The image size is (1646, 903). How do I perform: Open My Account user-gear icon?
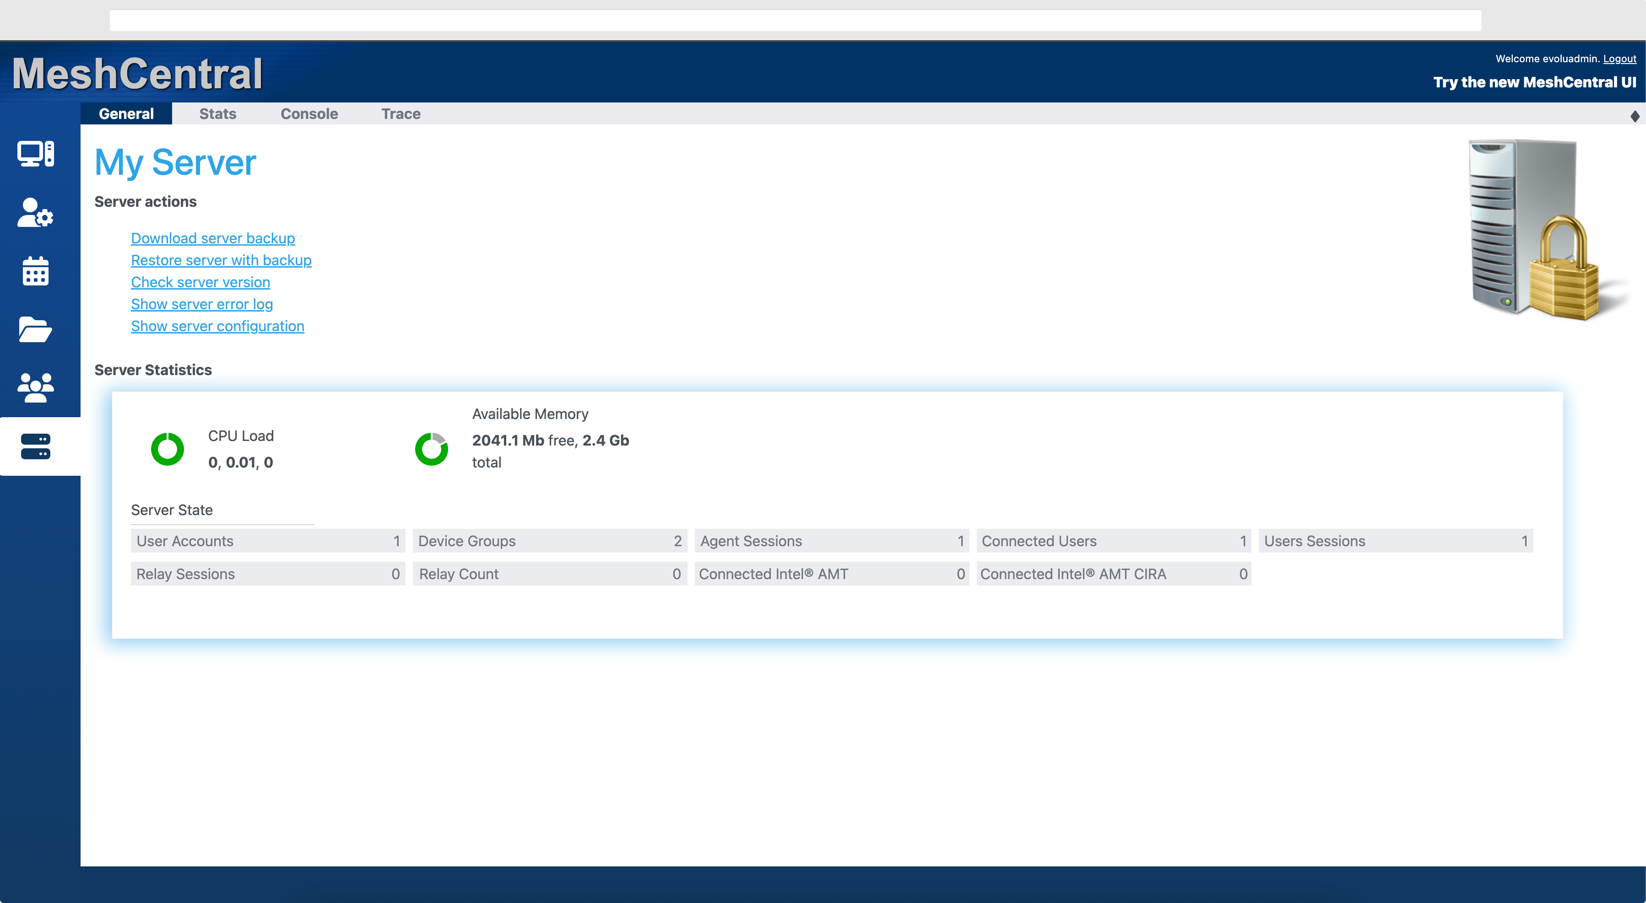(36, 212)
